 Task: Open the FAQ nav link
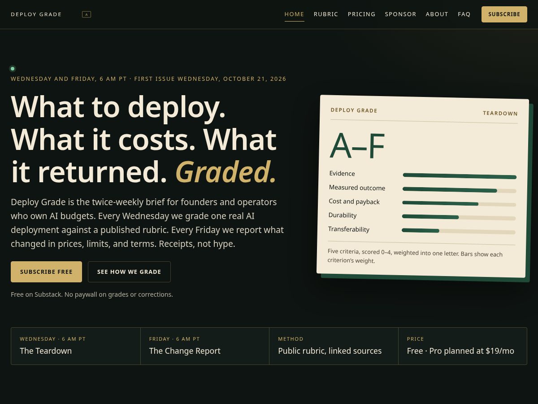pyautogui.click(x=464, y=14)
